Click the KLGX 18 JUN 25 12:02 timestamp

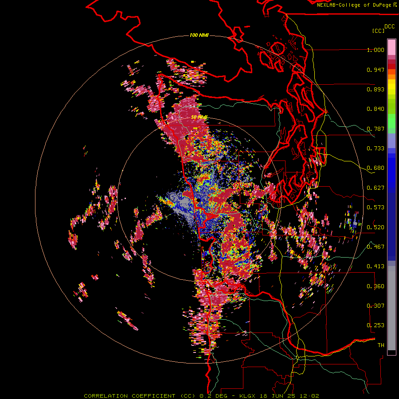(x=279, y=396)
